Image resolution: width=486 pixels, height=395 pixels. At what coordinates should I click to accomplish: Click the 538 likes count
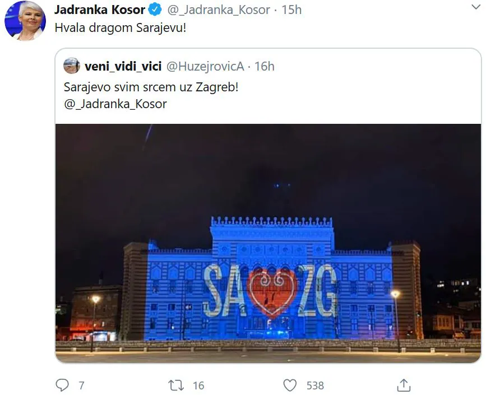click(x=315, y=385)
